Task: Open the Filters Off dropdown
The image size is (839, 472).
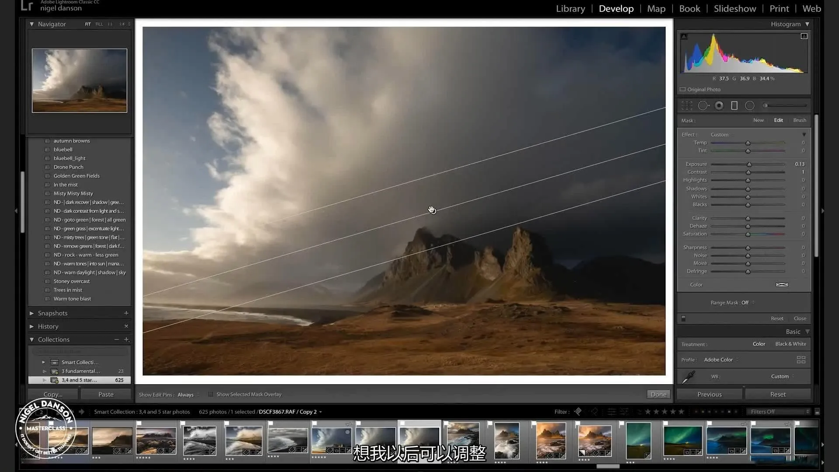Action: click(x=780, y=412)
